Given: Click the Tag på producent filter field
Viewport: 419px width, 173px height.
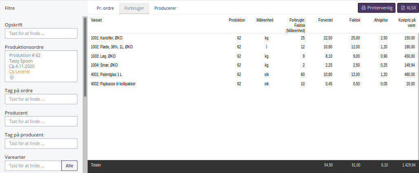Looking at the screenshot, I should (41, 144).
